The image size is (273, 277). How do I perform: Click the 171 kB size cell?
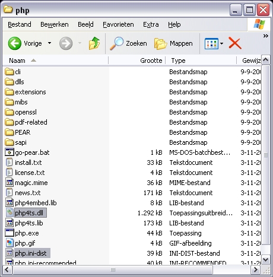point(153,193)
